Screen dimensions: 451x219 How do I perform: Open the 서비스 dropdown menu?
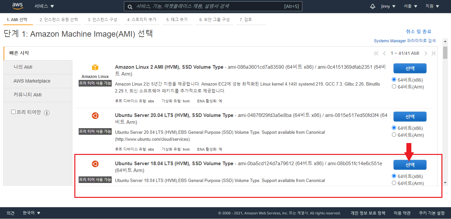click(44, 6)
